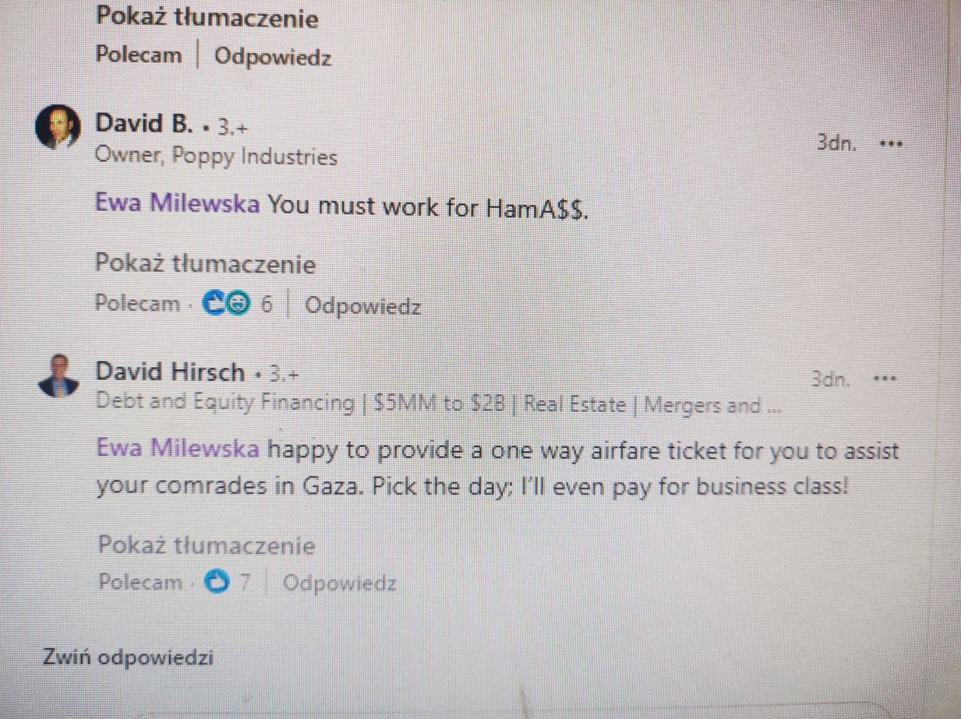This screenshot has width=961, height=719.
Task: Open David B.'s profile picture
Action: (x=58, y=127)
